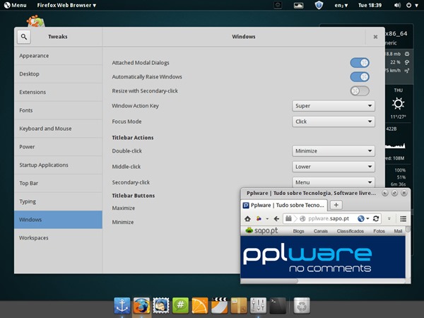
Task: Go to Top Bar settings
Action: pyautogui.click(x=58, y=183)
